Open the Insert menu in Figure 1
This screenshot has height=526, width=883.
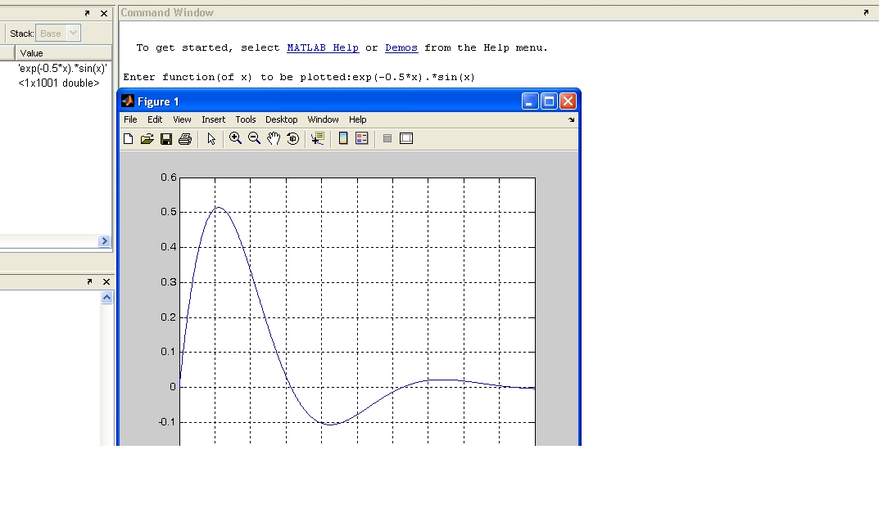[x=213, y=119]
